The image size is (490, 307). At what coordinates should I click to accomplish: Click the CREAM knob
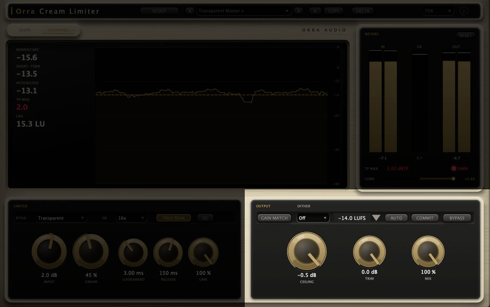[x=90, y=251]
